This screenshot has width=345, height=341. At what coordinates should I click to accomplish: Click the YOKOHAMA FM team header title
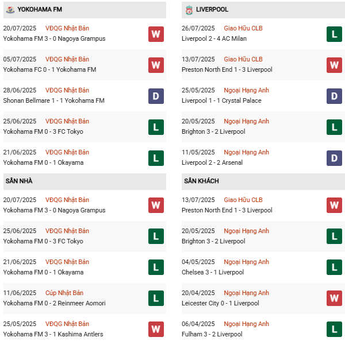(x=40, y=10)
